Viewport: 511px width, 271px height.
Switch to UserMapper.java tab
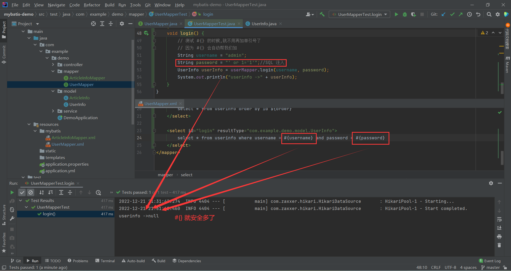pyautogui.click(x=160, y=24)
